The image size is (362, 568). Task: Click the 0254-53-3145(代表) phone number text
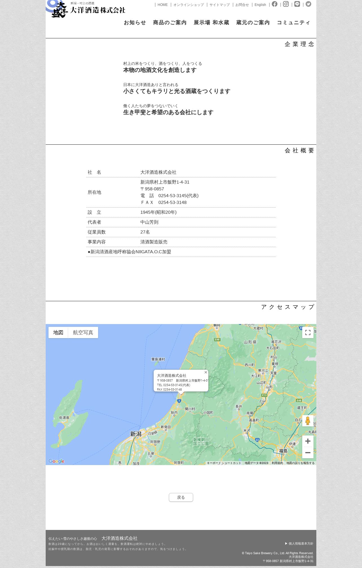tap(178, 195)
